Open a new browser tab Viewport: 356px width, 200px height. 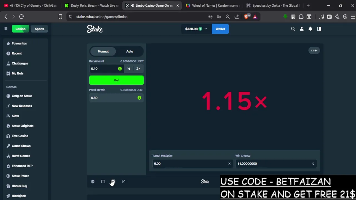(308, 6)
